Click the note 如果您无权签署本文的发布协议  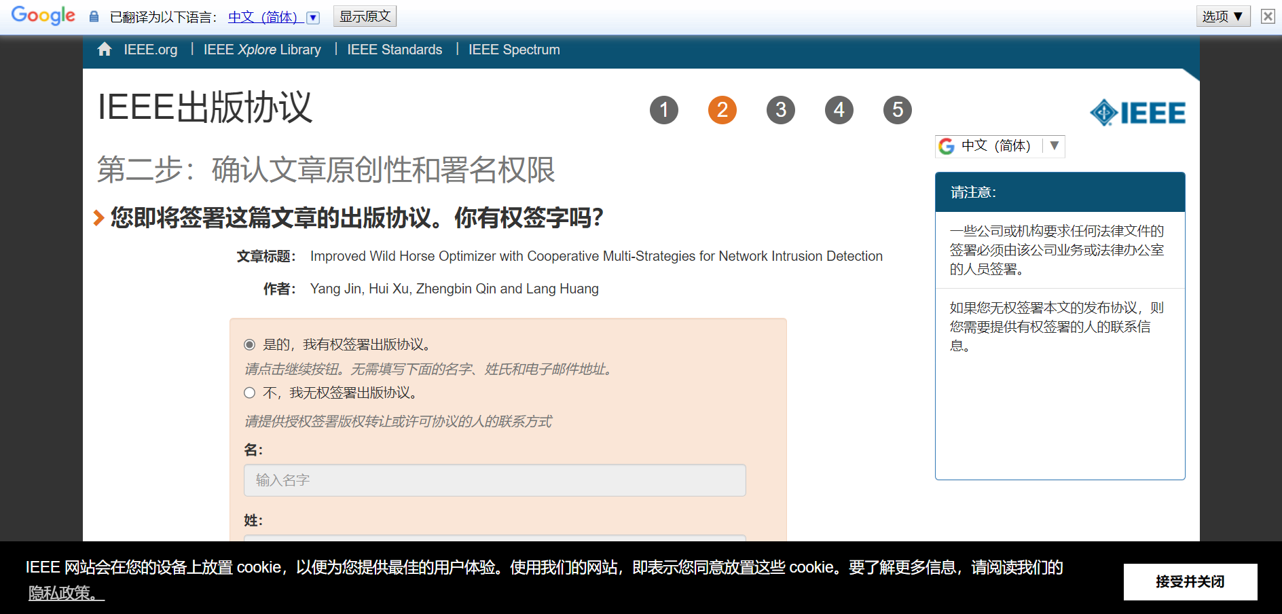pyautogui.click(x=1057, y=327)
